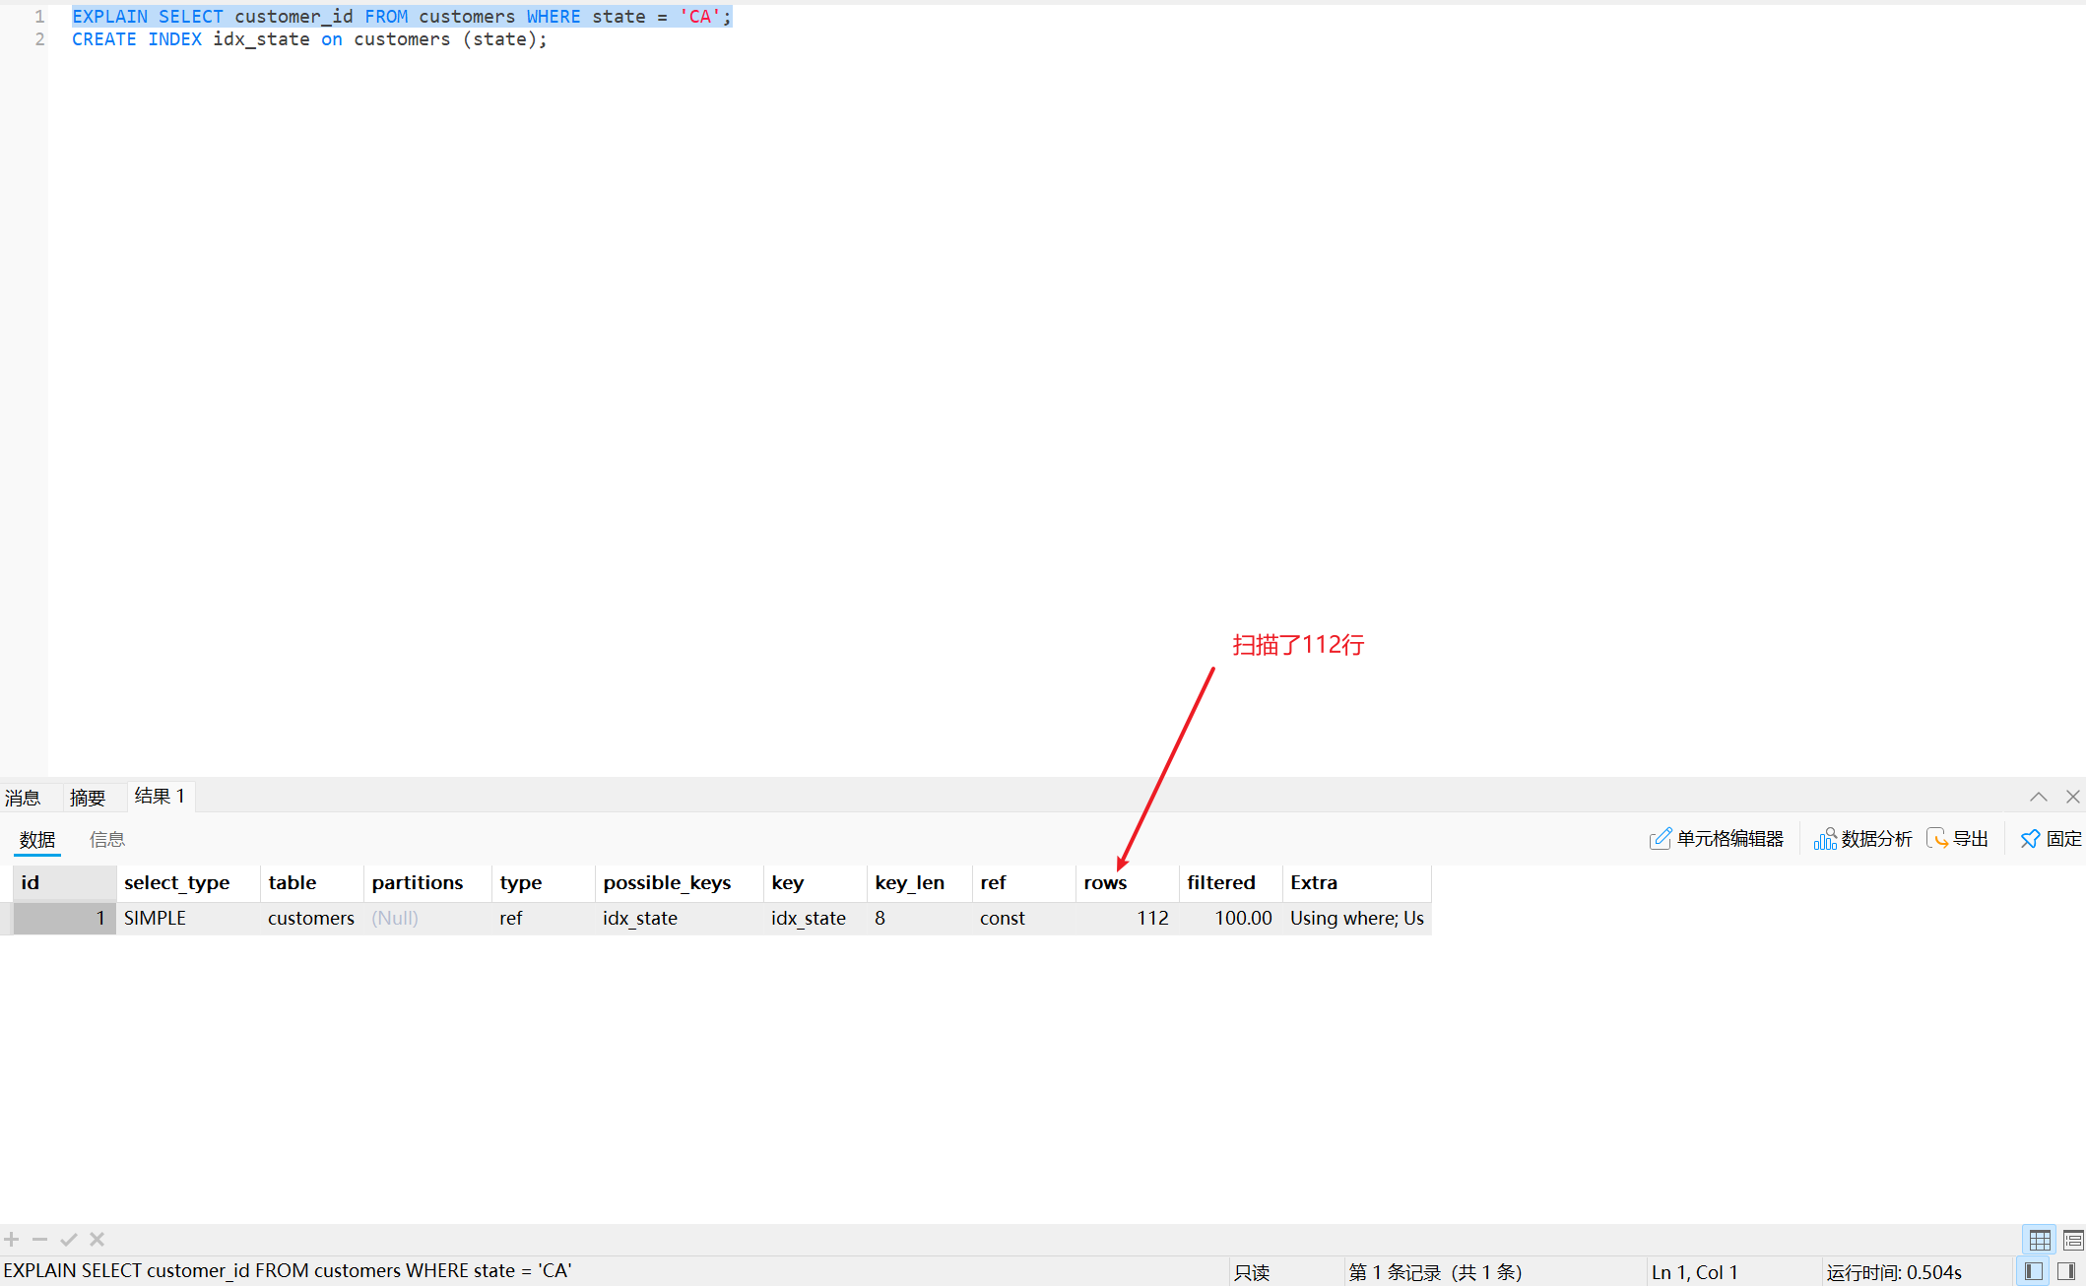Switch to the 摘要 tab

(x=88, y=797)
